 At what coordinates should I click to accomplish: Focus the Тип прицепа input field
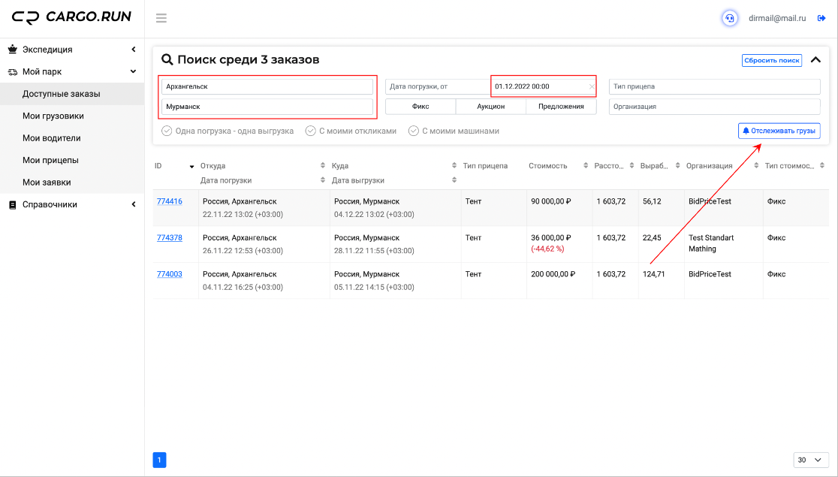pos(715,86)
